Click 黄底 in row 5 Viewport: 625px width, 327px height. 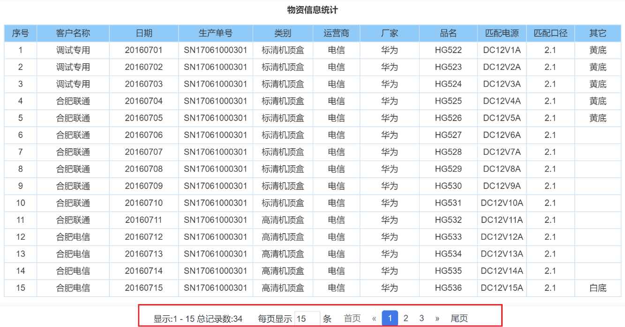click(598, 118)
